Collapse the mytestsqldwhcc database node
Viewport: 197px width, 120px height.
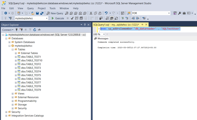pyautogui.click(x=10, y=46)
